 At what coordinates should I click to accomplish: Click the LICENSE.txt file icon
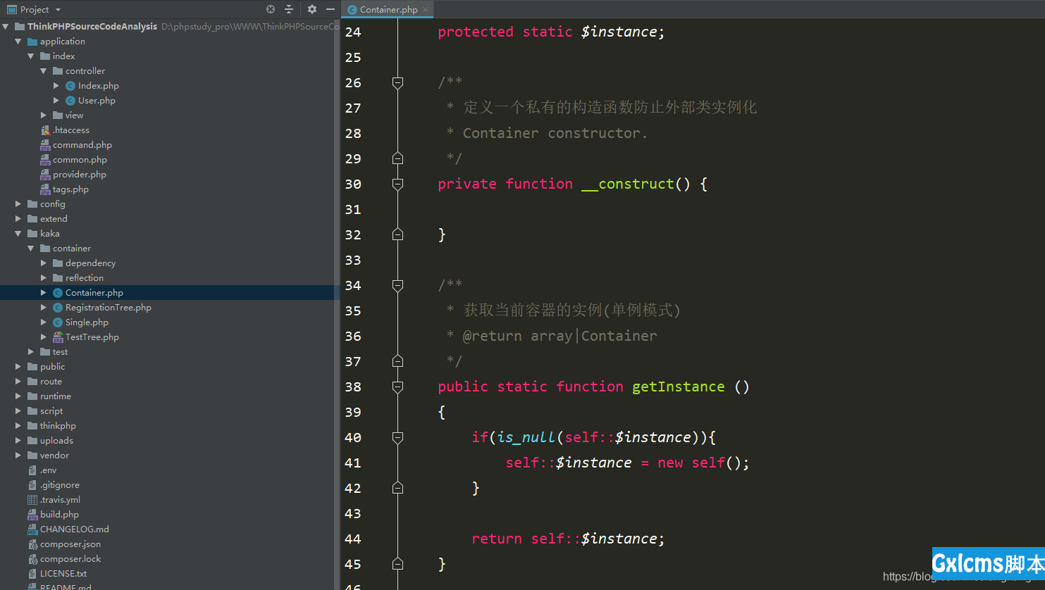(32, 574)
